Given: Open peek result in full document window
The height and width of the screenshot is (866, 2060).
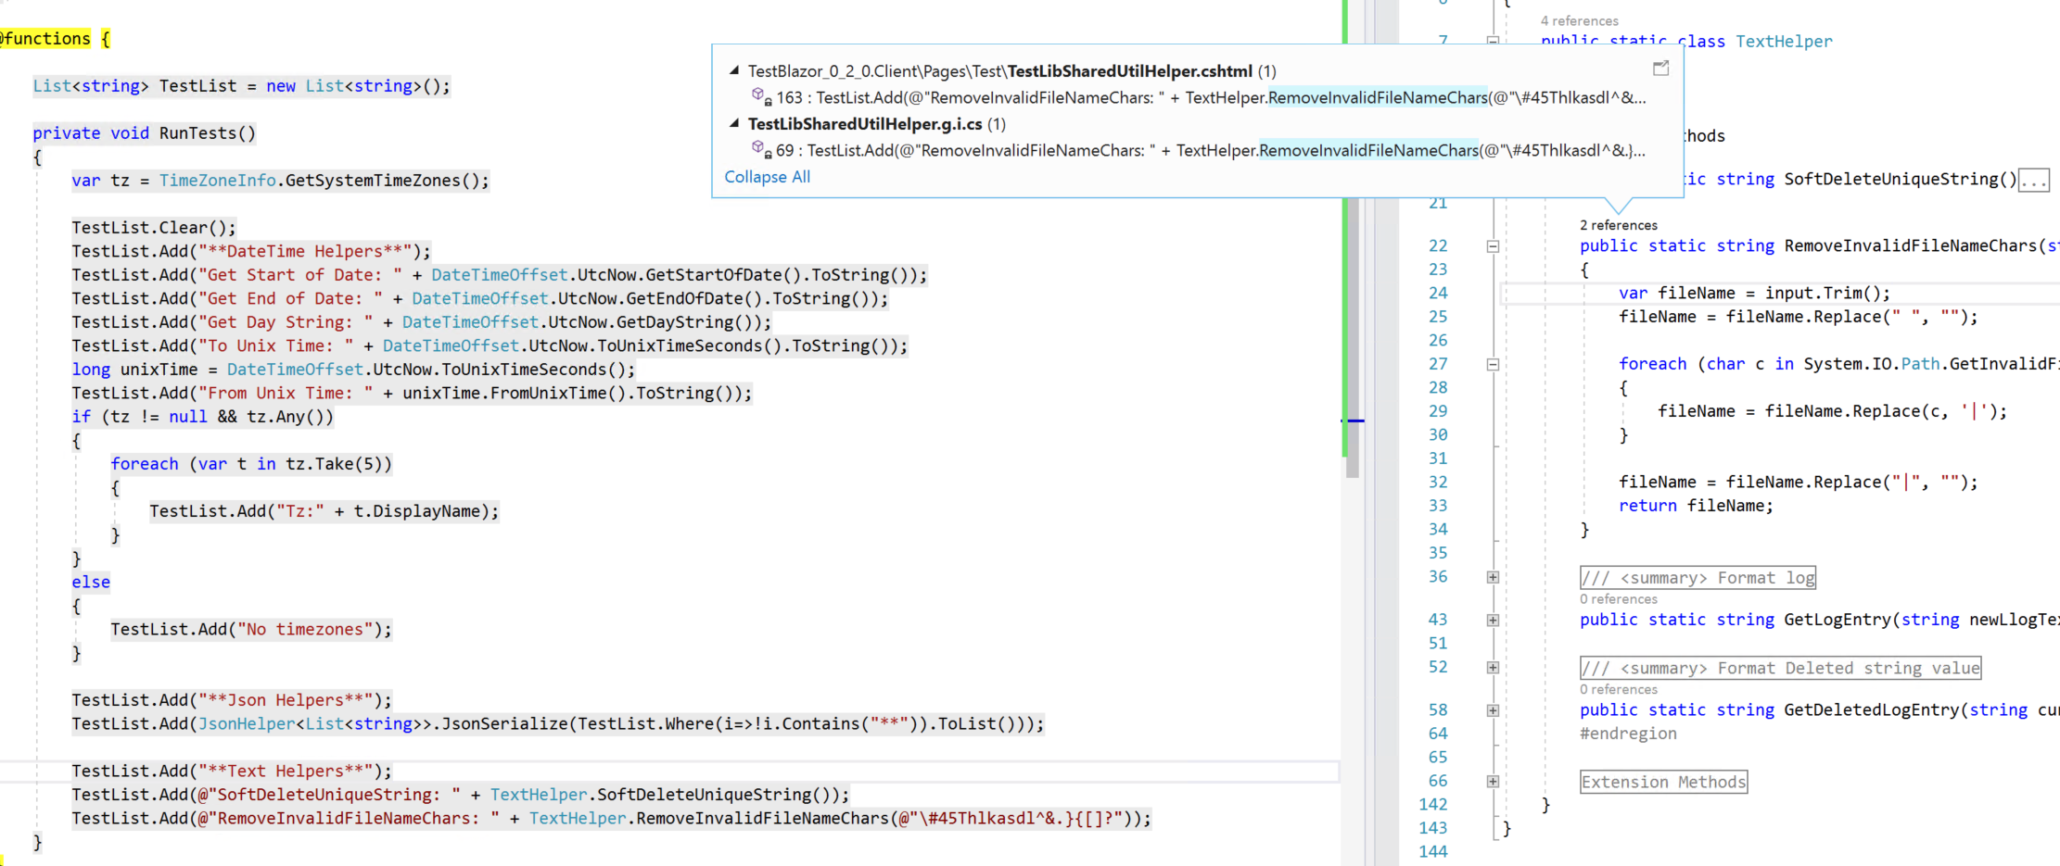Looking at the screenshot, I should (x=1660, y=68).
